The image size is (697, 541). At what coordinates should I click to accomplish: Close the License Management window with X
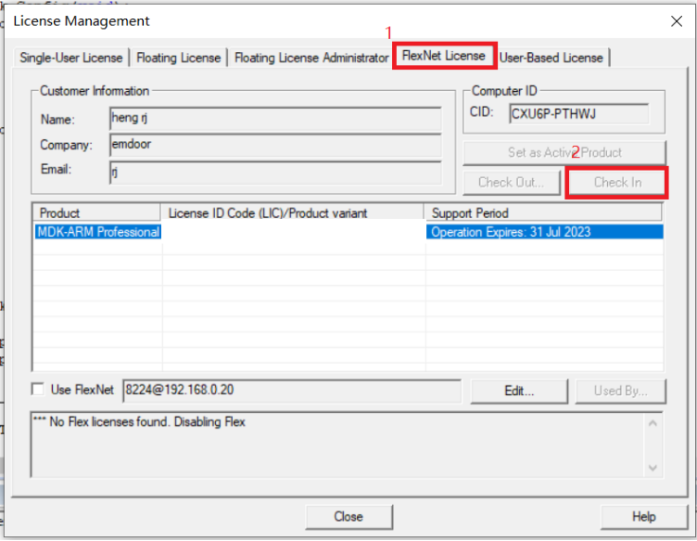click(x=675, y=20)
